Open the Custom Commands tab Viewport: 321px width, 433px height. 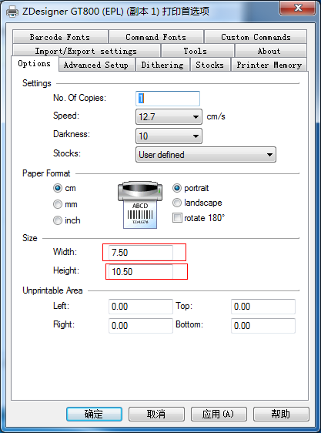(x=256, y=37)
